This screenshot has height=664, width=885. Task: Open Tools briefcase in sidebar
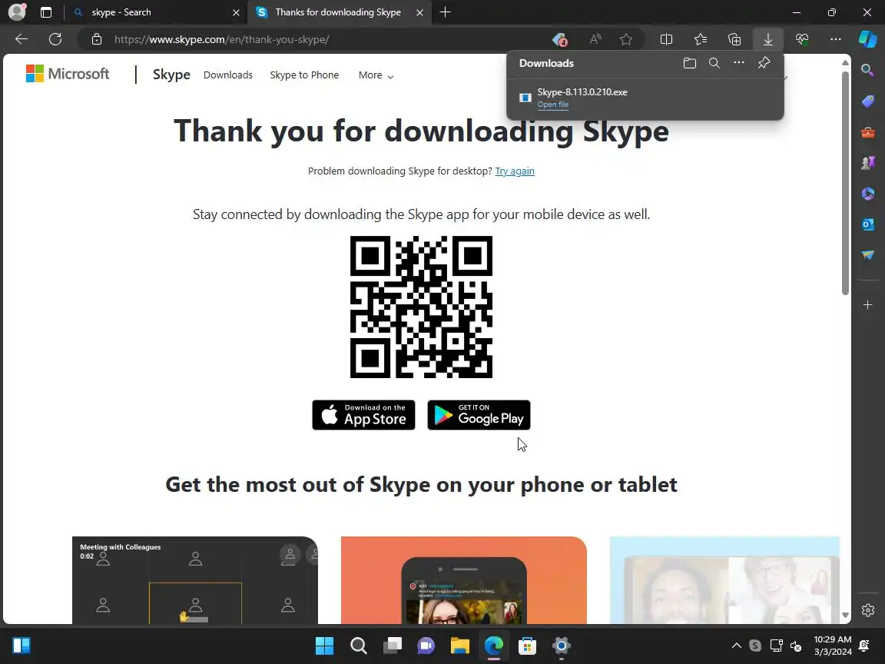tap(867, 132)
